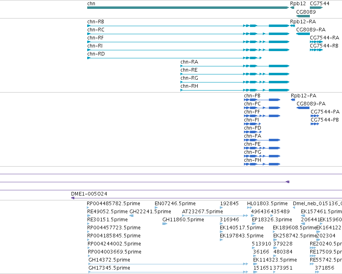
Task: Click protein chn-PC
Action: (x=252, y=104)
